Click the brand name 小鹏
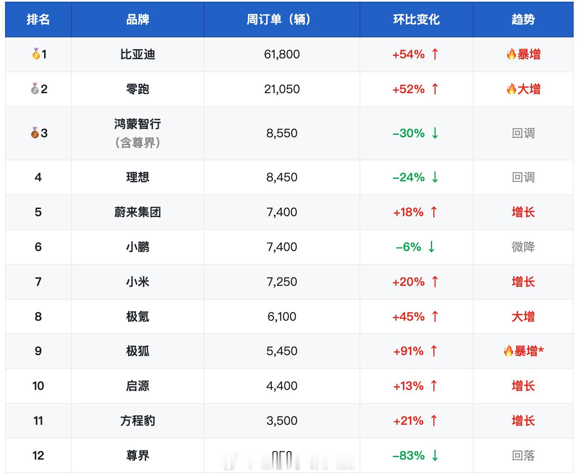The height and width of the screenshot is (476, 577). 138,247
